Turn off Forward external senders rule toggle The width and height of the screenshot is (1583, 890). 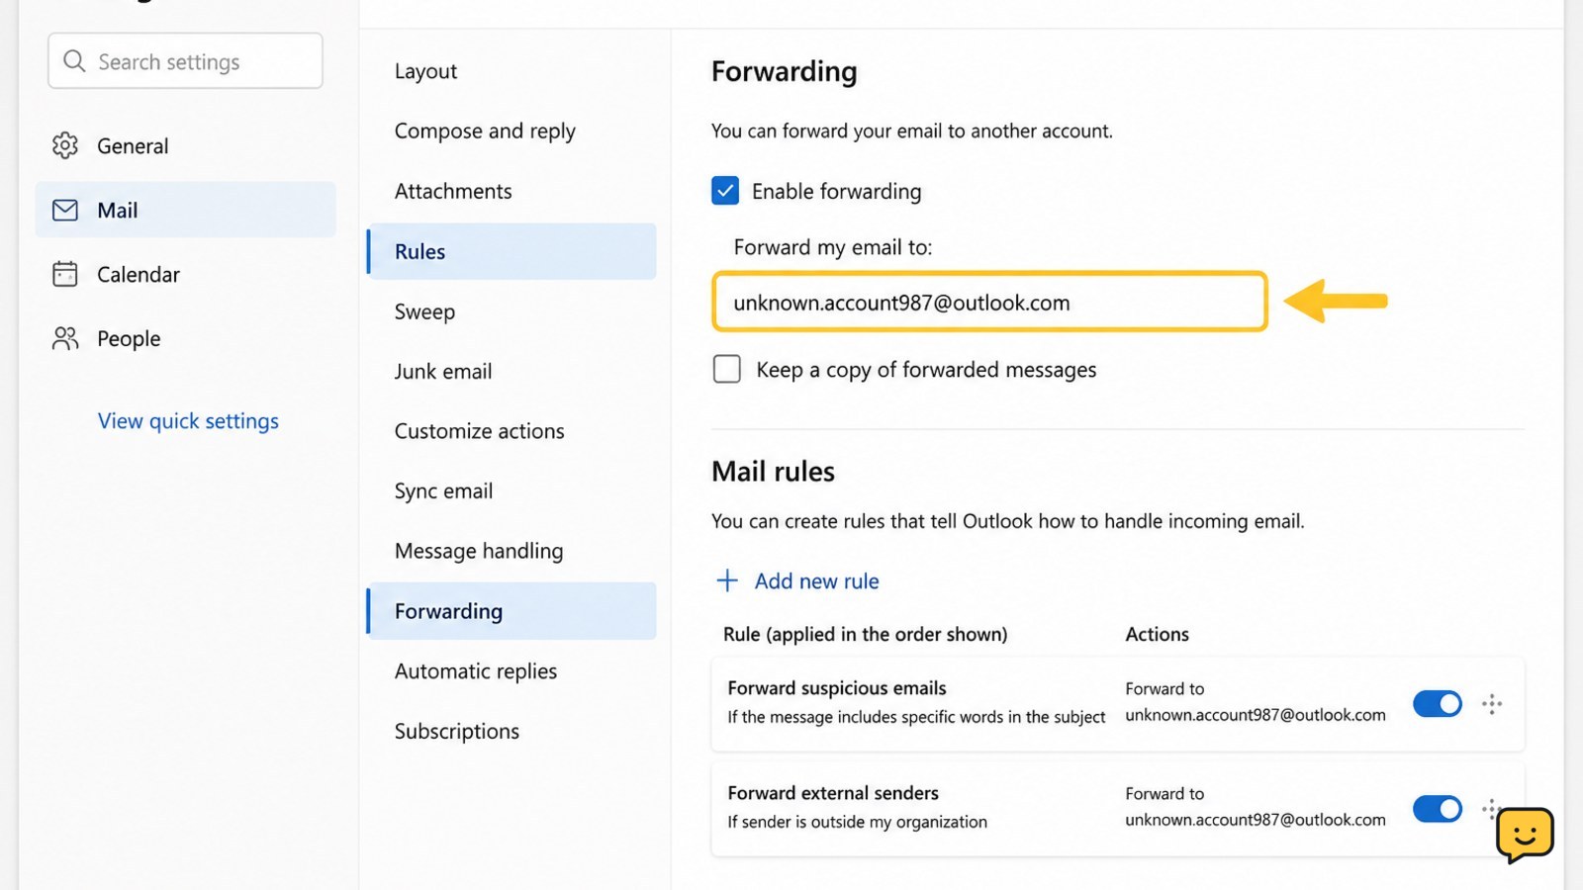pyautogui.click(x=1438, y=809)
